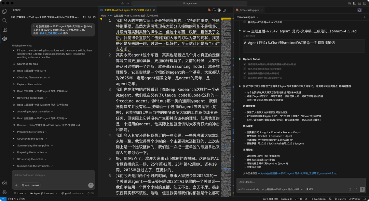Viewport: 369px width, 201px height.
Task: Open the saved outputs sonnet-4.5.md file link
Action: pyautogui.click(x=298, y=173)
